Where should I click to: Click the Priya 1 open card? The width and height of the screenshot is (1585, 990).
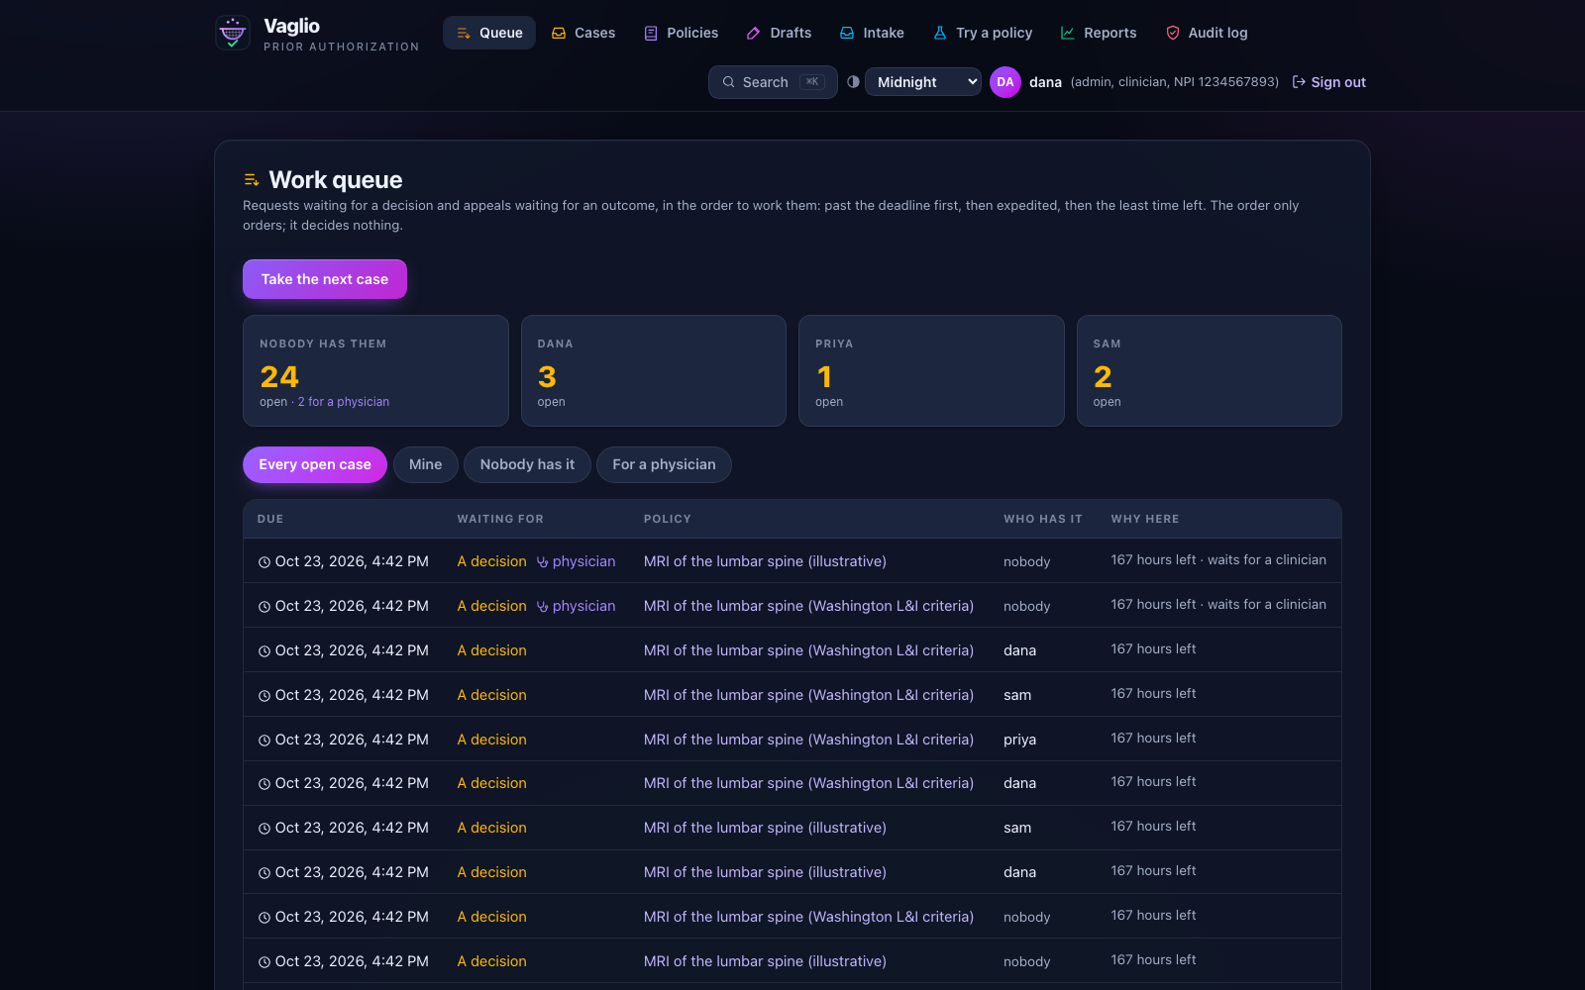click(x=931, y=370)
